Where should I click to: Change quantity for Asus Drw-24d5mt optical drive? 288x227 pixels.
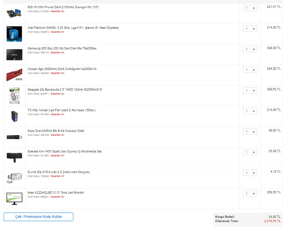click(250, 132)
